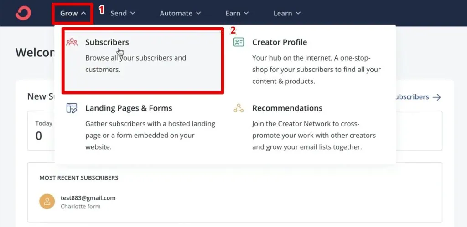Expand the Learn dropdown menu
Viewport: 467px width, 227px height.
coord(287,13)
